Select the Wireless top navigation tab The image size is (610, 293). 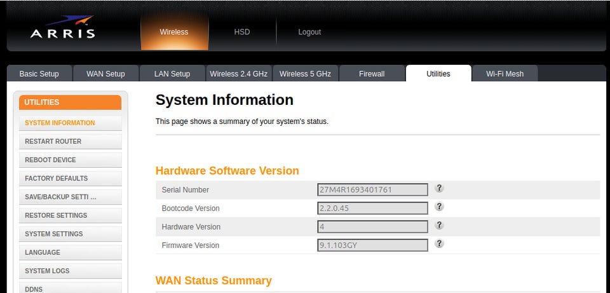174,32
